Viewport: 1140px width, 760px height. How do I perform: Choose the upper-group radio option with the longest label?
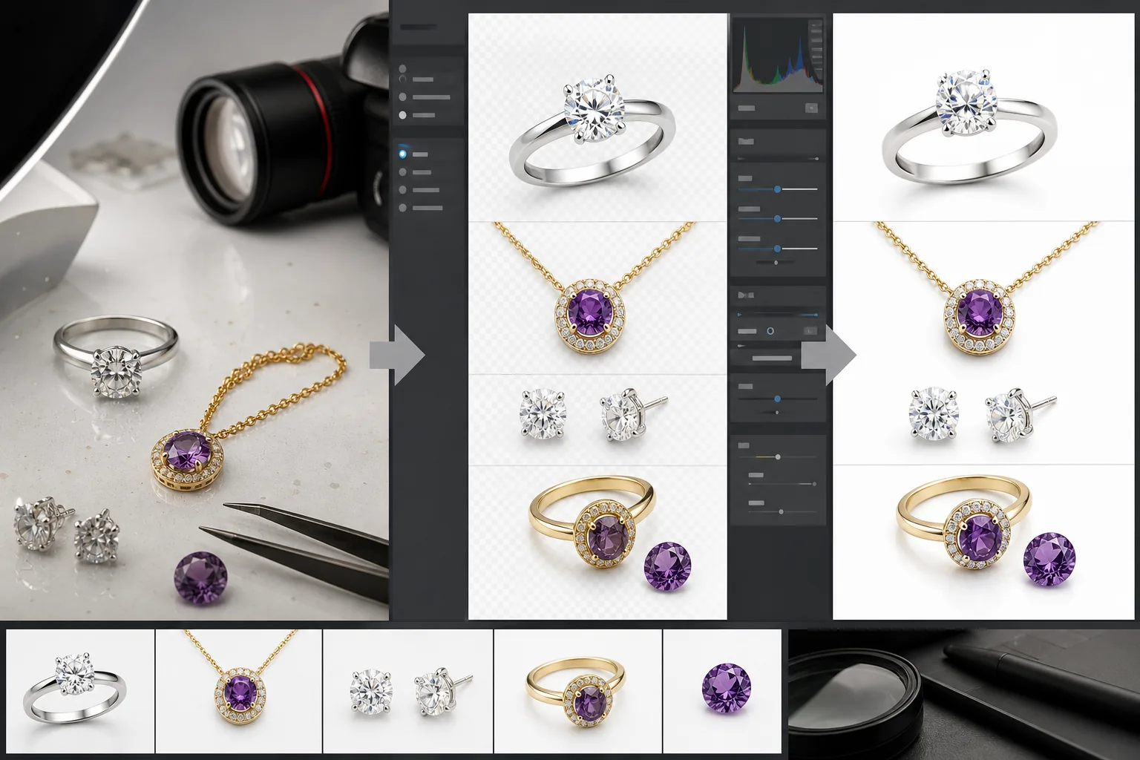pos(403,96)
